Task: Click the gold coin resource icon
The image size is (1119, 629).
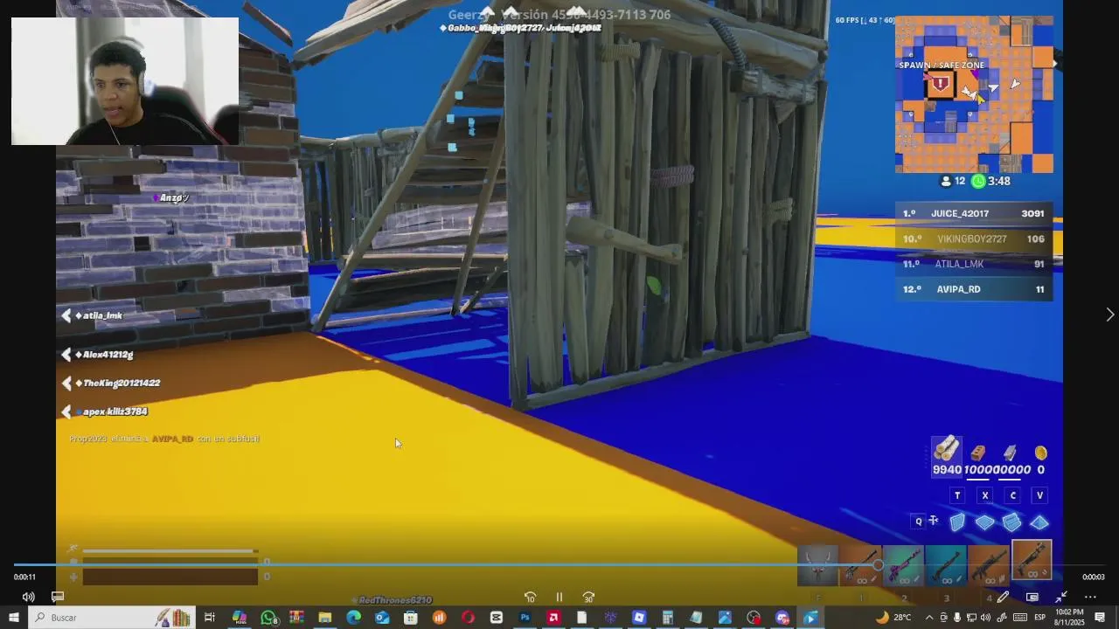Action: point(1040,453)
